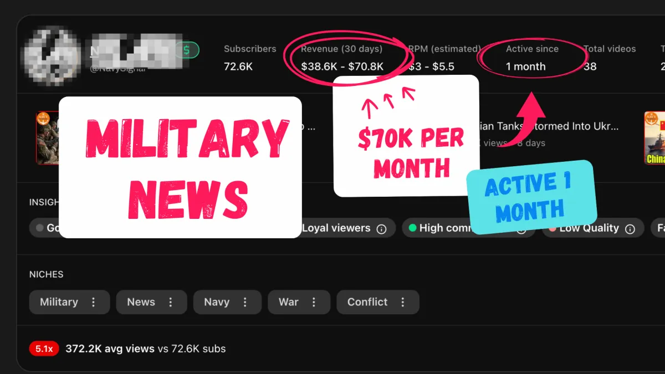The width and height of the screenshot is (665, 374).
Task: Open the blurred channel avatar
Action: point(54,57)
